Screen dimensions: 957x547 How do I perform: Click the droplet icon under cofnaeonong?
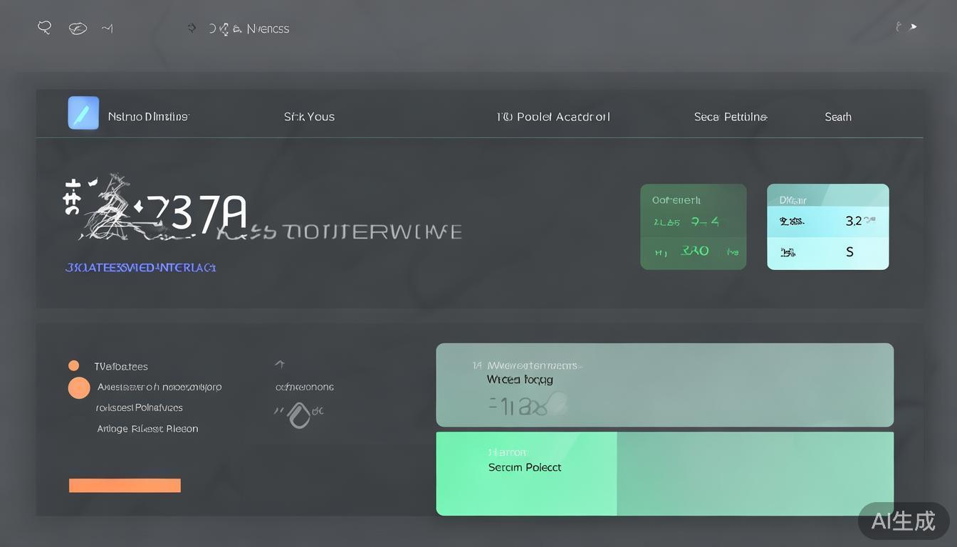(299, 415)
